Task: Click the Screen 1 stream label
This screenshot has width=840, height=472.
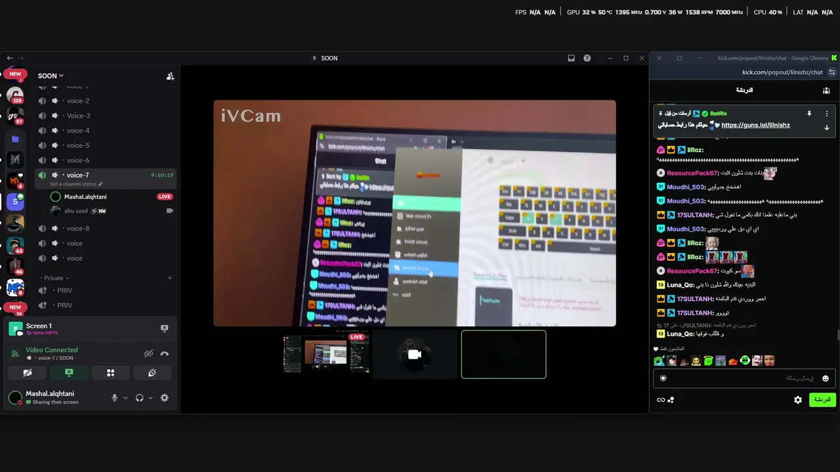Action: (x=39, y=326)
